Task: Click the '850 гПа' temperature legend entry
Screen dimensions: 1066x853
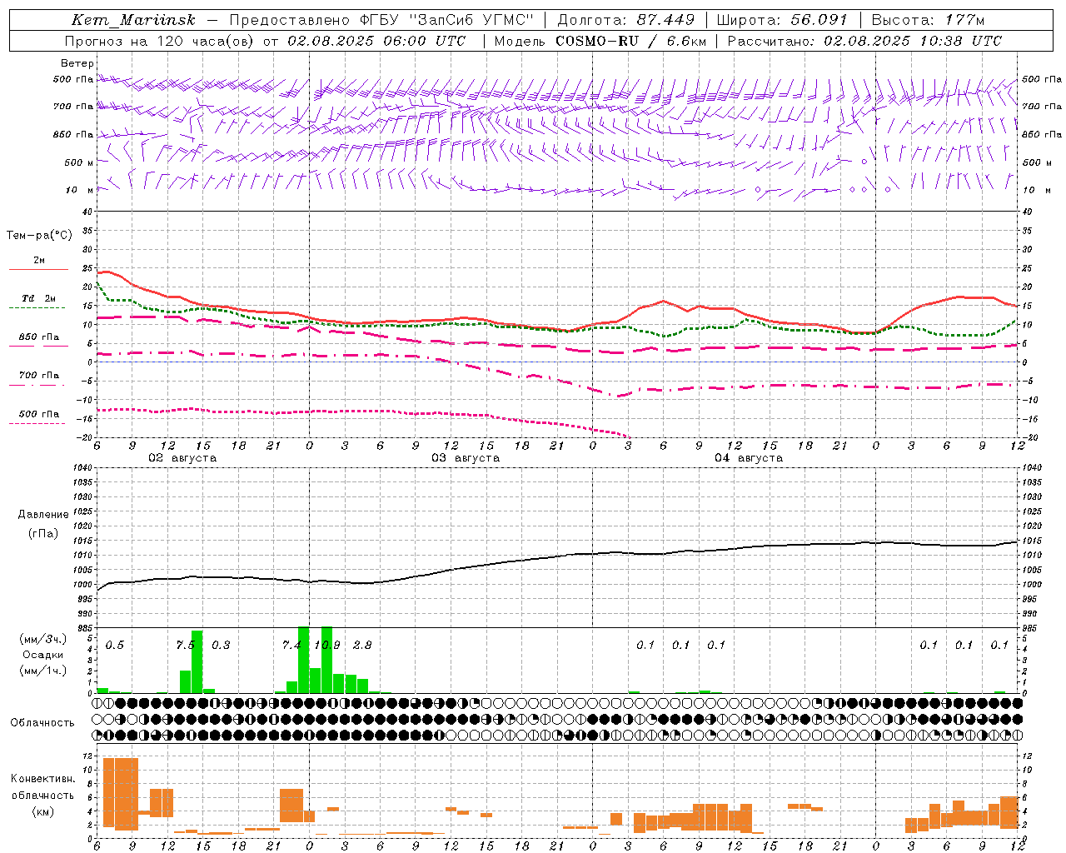Action: [x=39, y=337]
